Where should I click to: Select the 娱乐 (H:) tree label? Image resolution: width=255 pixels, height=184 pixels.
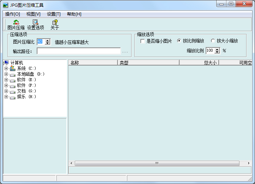[x=26, y=97]
